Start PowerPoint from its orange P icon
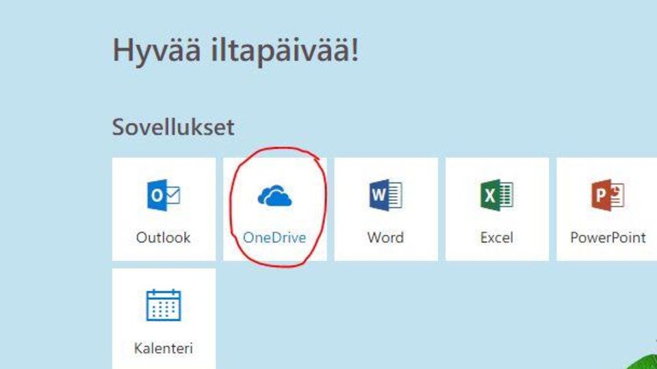 (608, 196)
